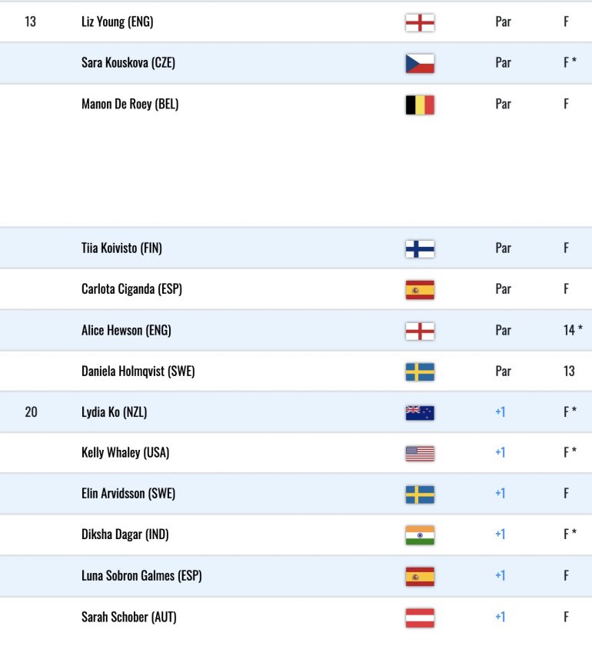Open Alice Hewson (ENG) player entry
This screenshot has width=592, height=646.
tap(126, 330)
